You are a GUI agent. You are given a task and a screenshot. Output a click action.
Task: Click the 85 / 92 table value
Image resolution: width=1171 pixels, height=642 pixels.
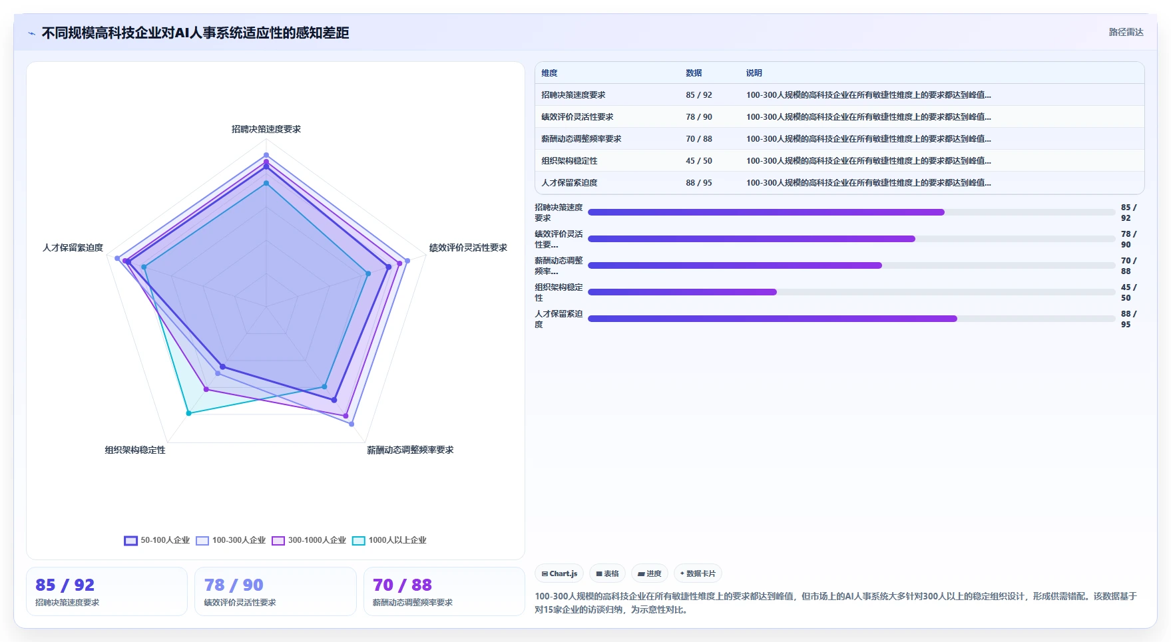click(x=699, y=95)
